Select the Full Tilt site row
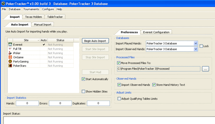The image size is (215, 124). pos(41,49)
